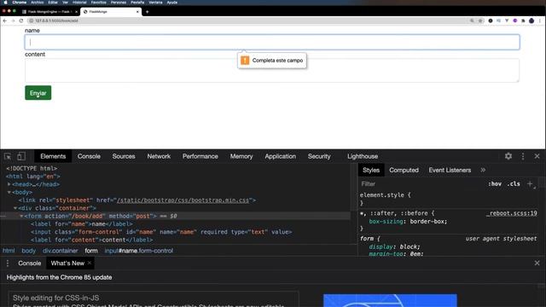Click the zoom magnifier icon in address bar
Viewport: 546px width, 307px height.
472,20
